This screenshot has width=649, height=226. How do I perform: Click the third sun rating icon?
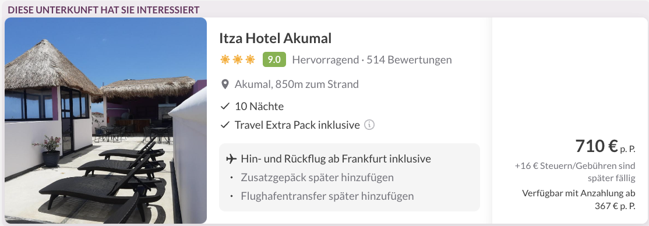[250, 60]
